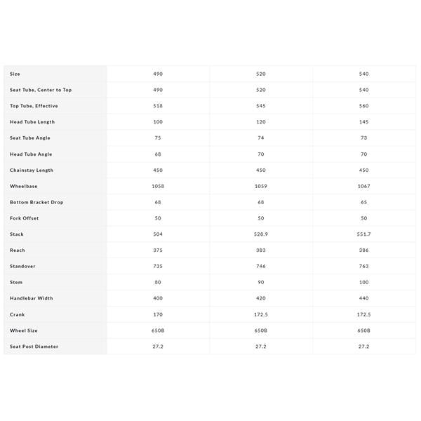Select the Wheelbase row label
This screenshot has width=421, height=421.
(x=24, y=187)
